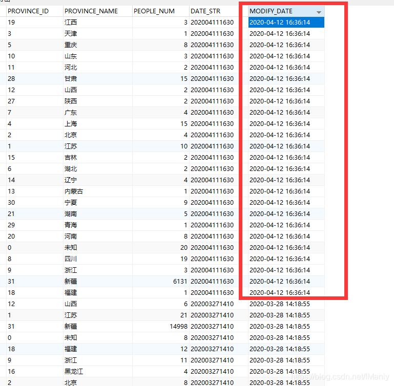Image resolution: width=394 pixels, height=386 pixels.
Task: Select province name cell 宁夏
Action: 98,203
